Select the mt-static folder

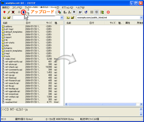point(8,43)
